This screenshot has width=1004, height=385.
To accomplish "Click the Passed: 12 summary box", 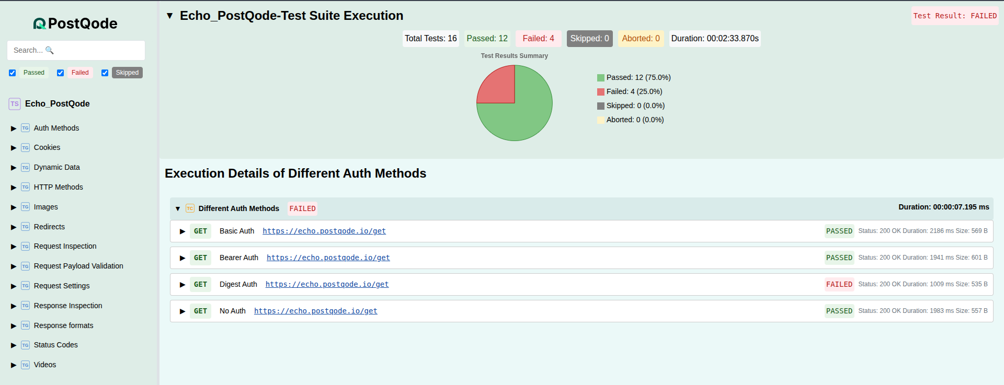I will pos(487,39).
